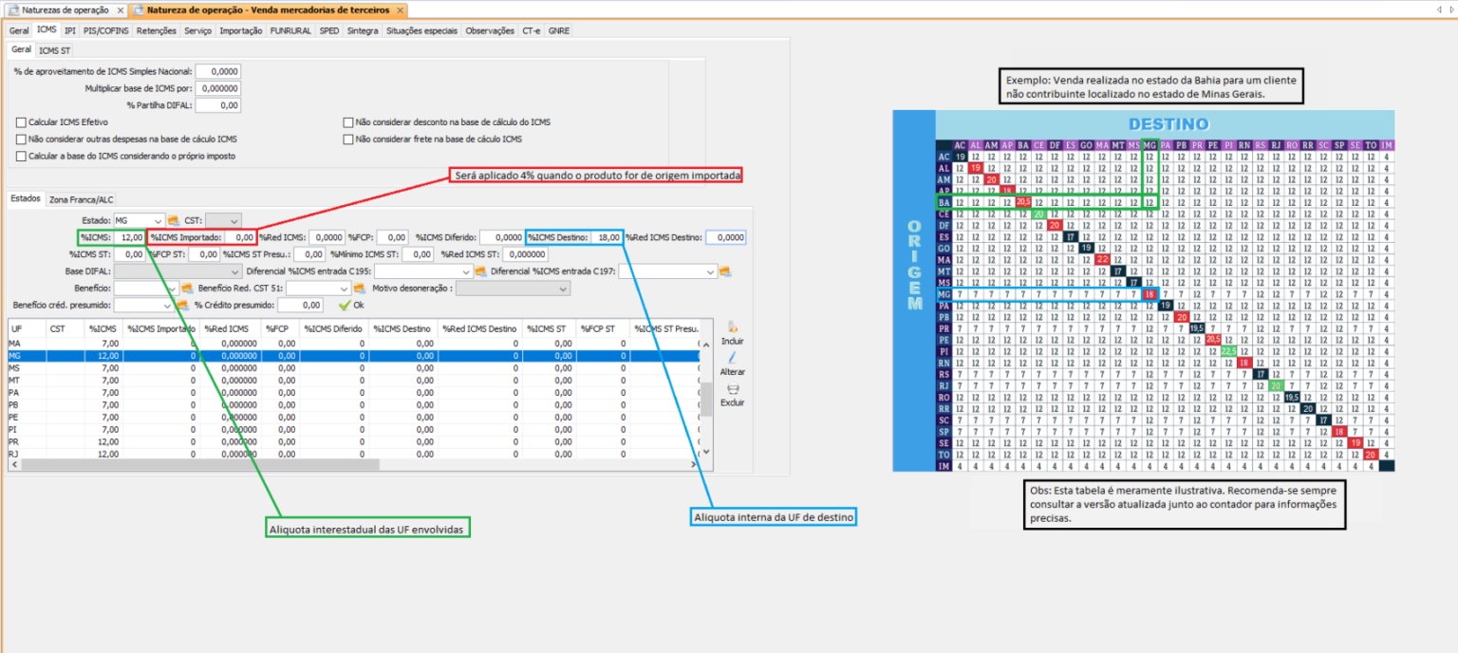
Task: Click the UF column header
Action: [26, 328]
